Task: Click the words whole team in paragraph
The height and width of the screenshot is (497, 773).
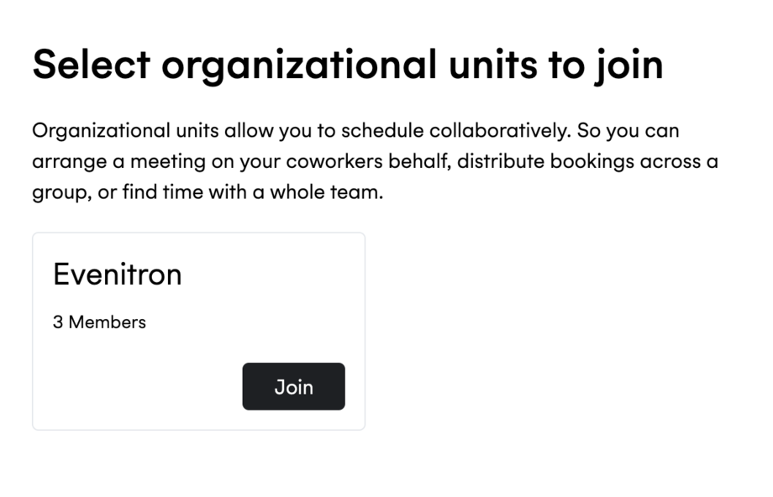Action: [326, 191]
